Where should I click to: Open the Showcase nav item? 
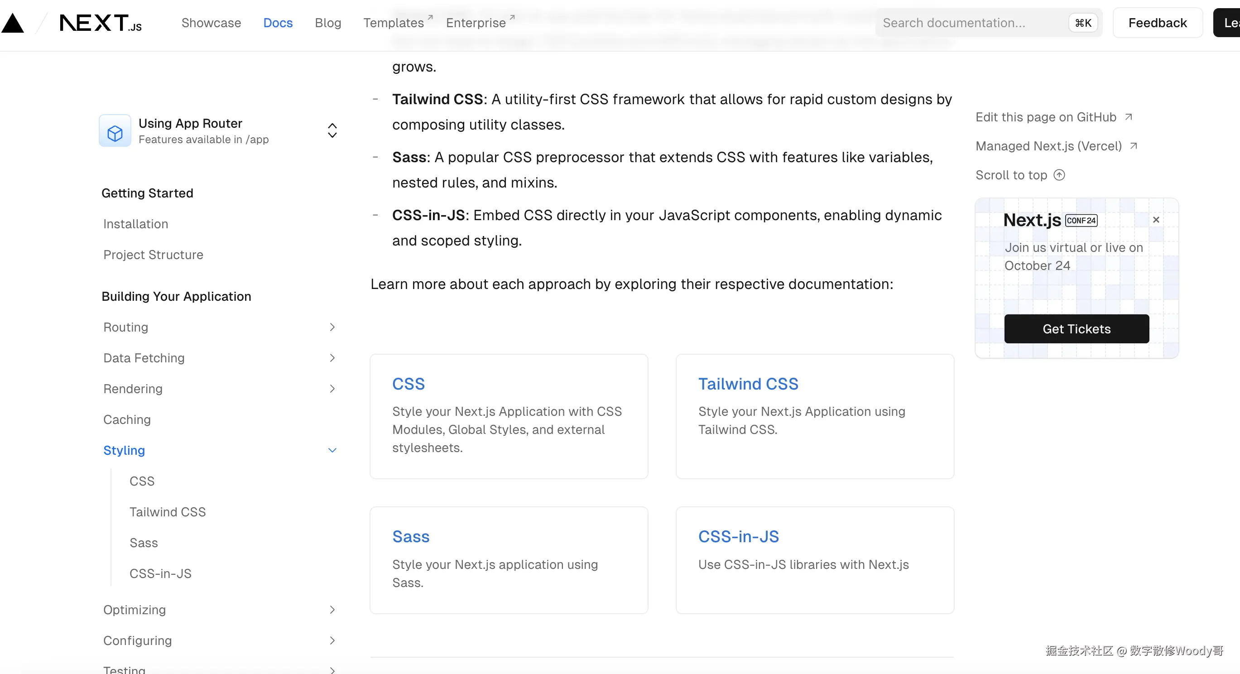coord(211,23)
